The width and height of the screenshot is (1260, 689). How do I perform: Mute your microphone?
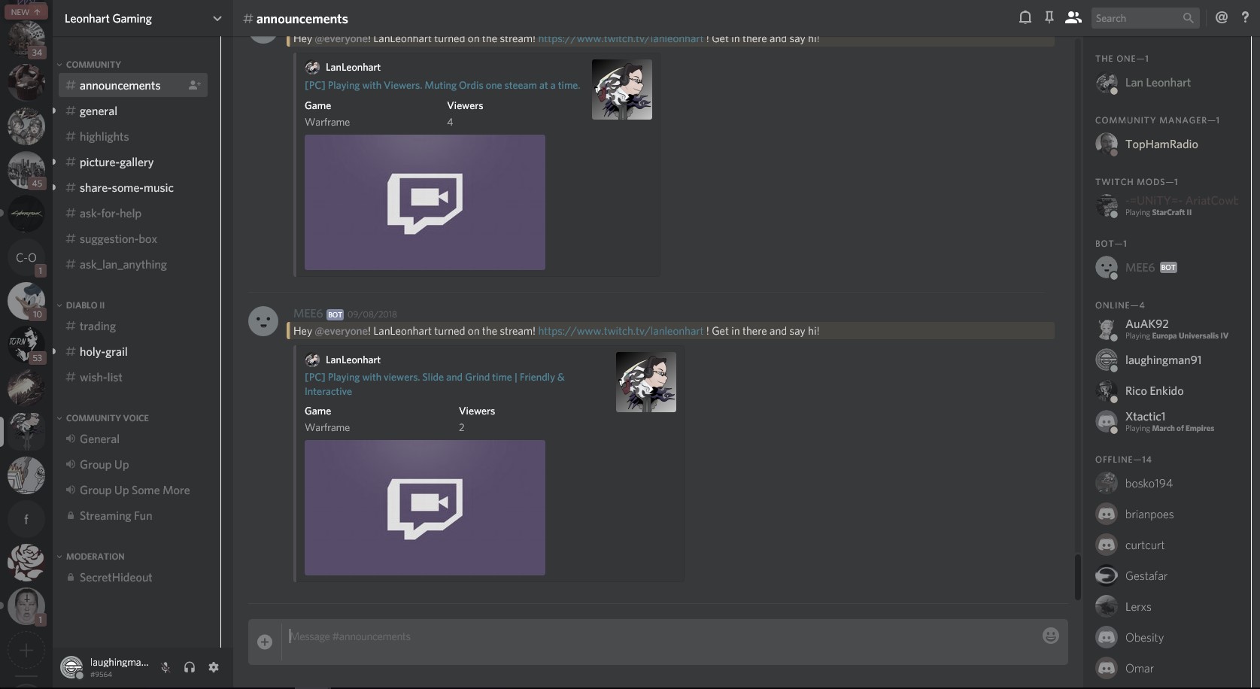[x=165, y=667]
